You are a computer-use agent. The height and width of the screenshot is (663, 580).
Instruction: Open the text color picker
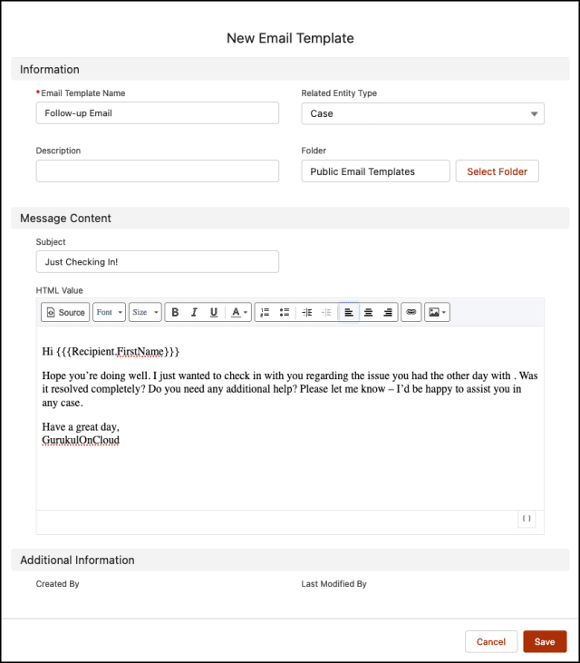pos(238,312)
